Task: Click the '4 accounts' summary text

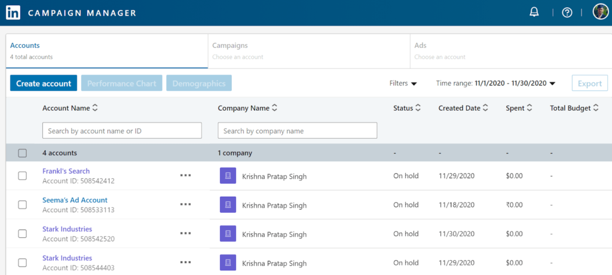Action: [x=60, y=153]
